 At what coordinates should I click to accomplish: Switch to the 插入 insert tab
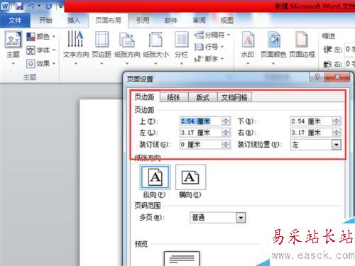pos(74,21)
